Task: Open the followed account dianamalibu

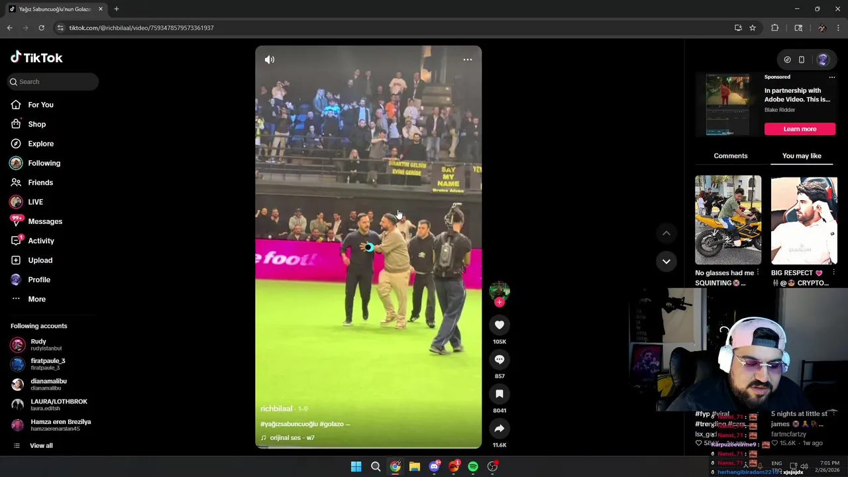Action: point(48,384)
